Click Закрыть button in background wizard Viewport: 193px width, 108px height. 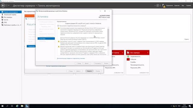pyautogui.click(x=89, y=71)
